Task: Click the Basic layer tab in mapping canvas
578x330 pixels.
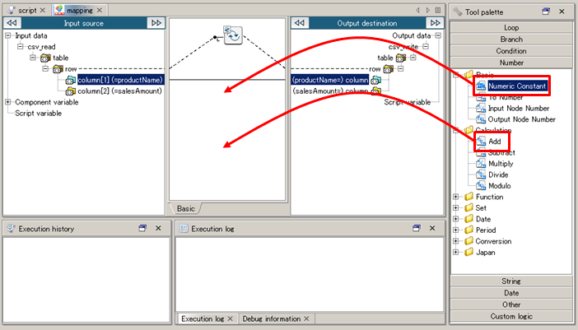Action: click(x=185, y=208)
